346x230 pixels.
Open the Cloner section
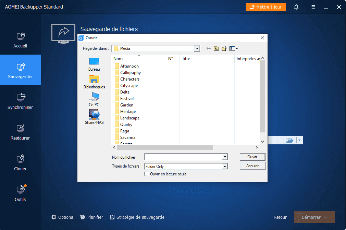click(x=20, y=162)
